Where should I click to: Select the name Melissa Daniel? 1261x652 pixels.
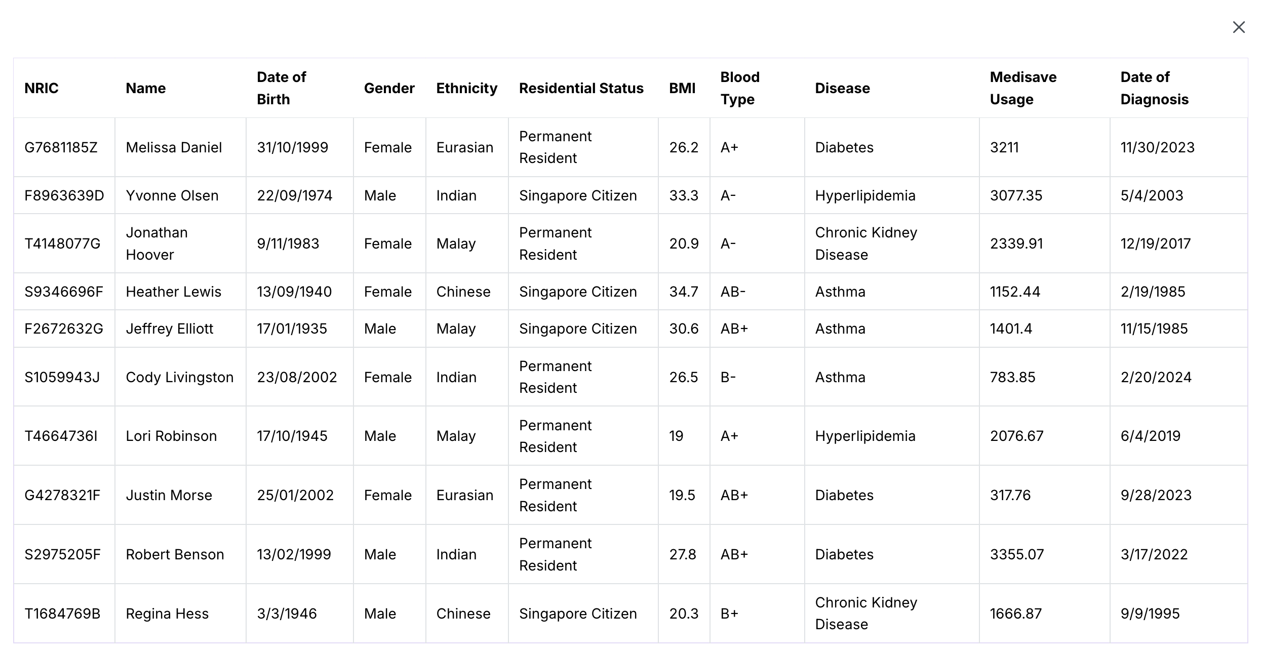click(174, 147)
